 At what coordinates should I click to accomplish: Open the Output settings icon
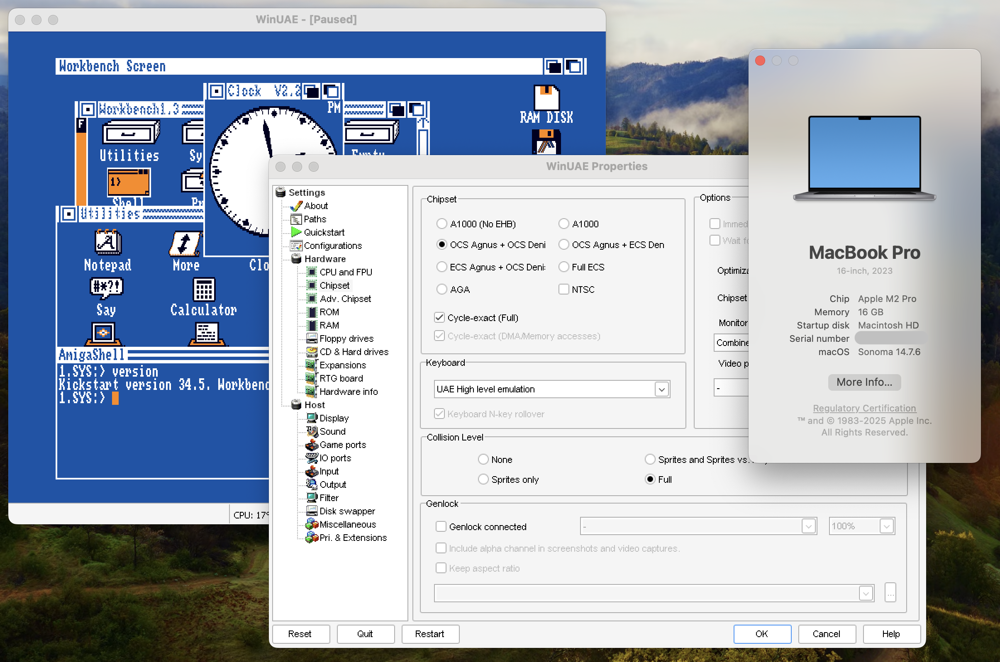[312, 484]
